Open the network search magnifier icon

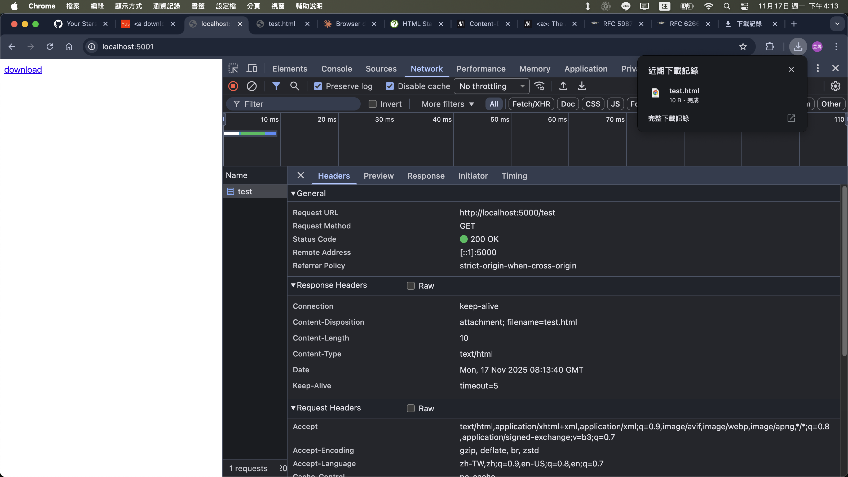295,86
